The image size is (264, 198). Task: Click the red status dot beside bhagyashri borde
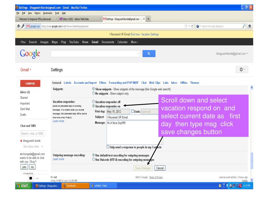pos(21,141)
